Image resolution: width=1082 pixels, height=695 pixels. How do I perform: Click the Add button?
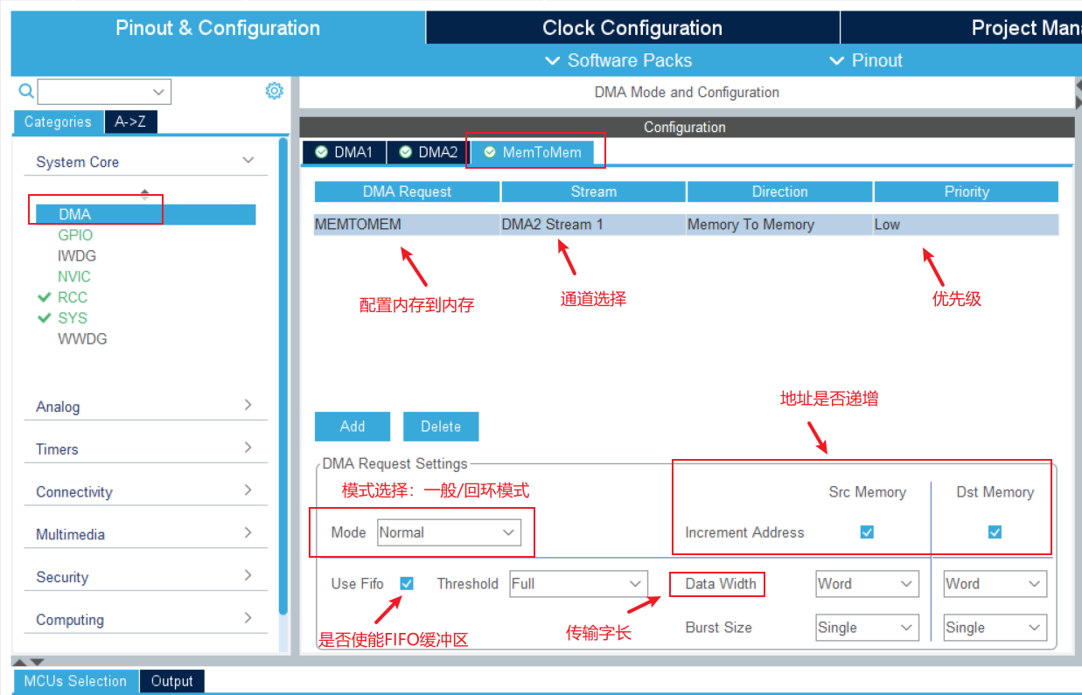(352, 426)
